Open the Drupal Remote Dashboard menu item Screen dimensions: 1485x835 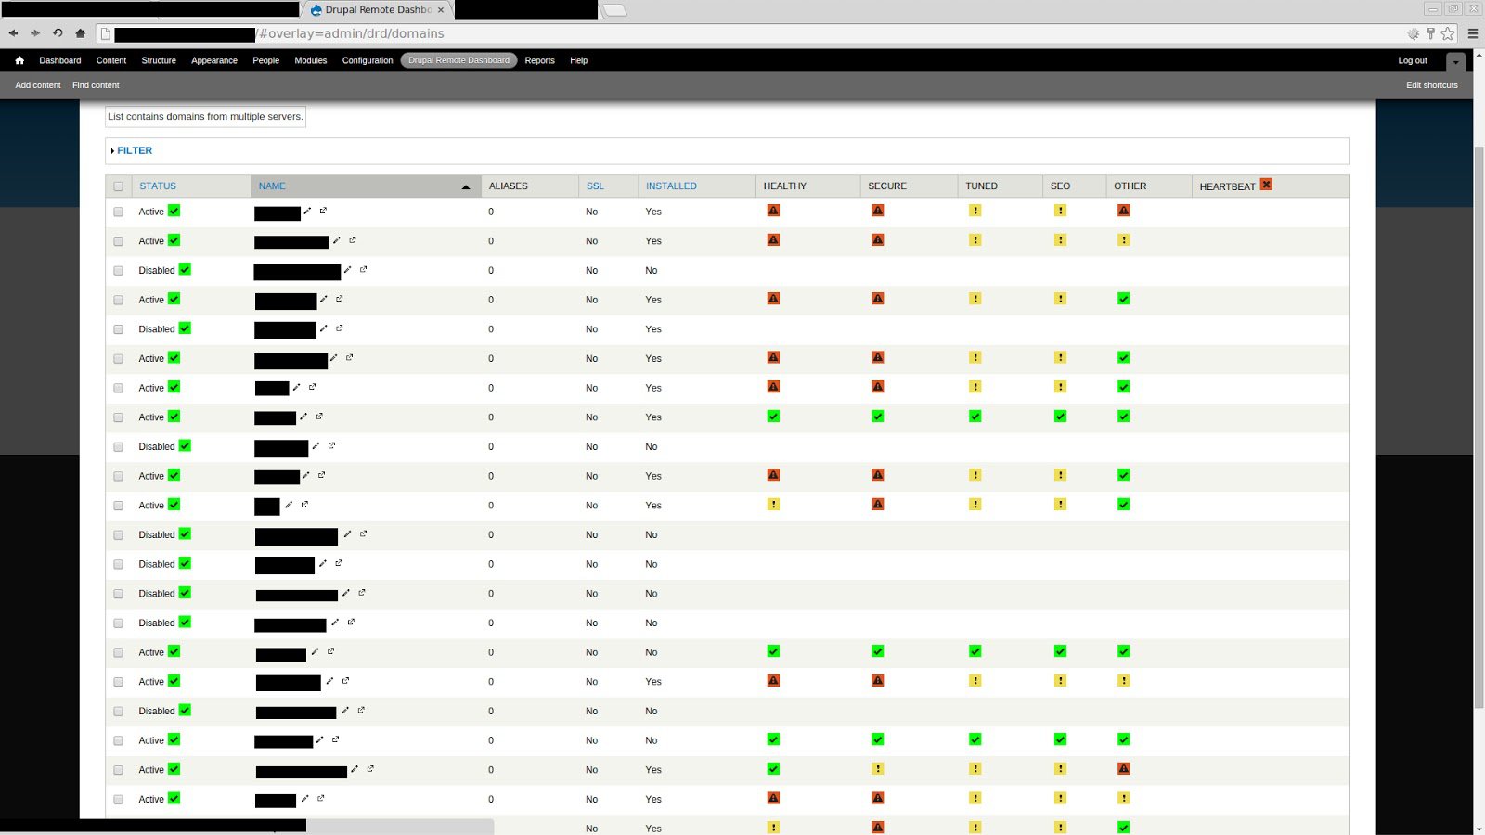click(458, 59)
